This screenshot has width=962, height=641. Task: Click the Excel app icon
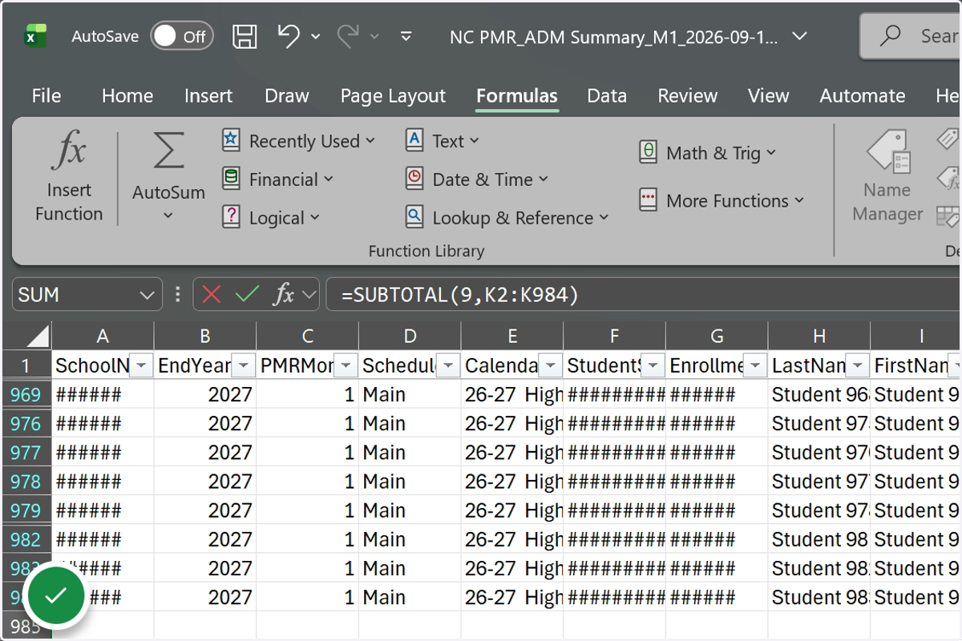click(x=35, y=36)
